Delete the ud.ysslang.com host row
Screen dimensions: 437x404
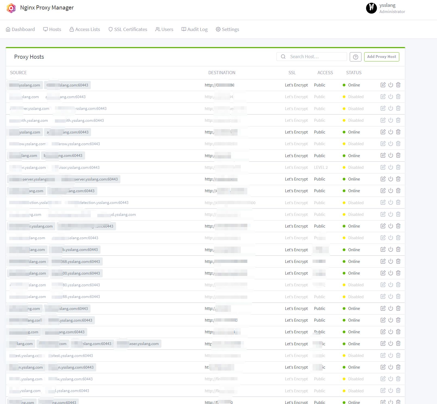click(398, 214)
